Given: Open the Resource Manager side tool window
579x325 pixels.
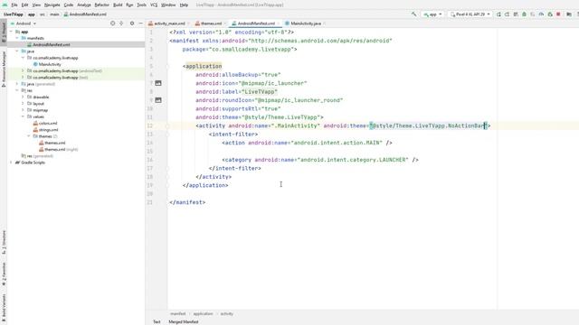Looking at the screenshot, I should [4, 69].
